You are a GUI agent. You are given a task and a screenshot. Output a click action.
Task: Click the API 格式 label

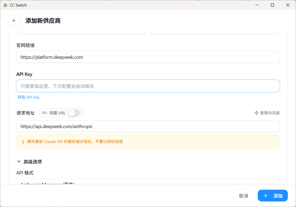point(25,173)
